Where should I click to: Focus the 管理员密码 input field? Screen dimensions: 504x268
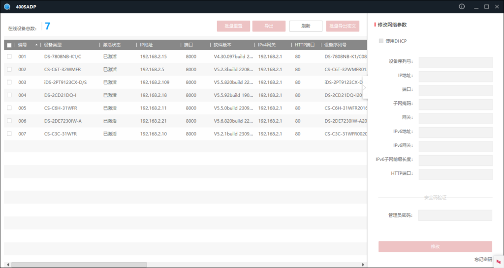coord(455,215)
